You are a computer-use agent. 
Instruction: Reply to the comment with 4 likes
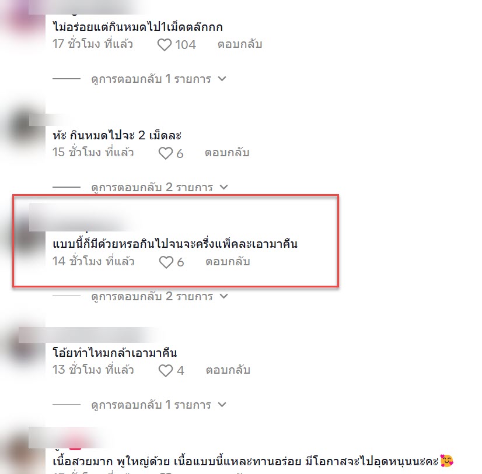(228, 370)
